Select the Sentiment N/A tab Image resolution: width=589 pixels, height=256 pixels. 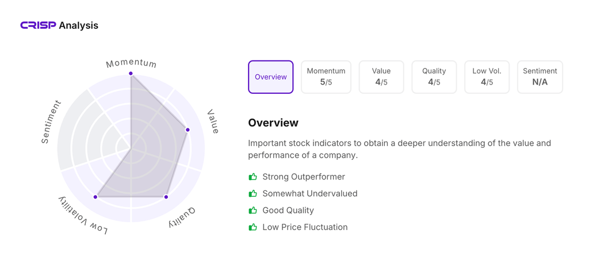click(x=540, y=77)
